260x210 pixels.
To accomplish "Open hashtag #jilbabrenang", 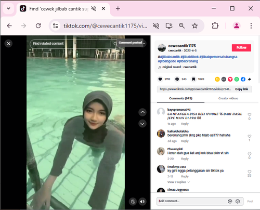I will 187,61.
